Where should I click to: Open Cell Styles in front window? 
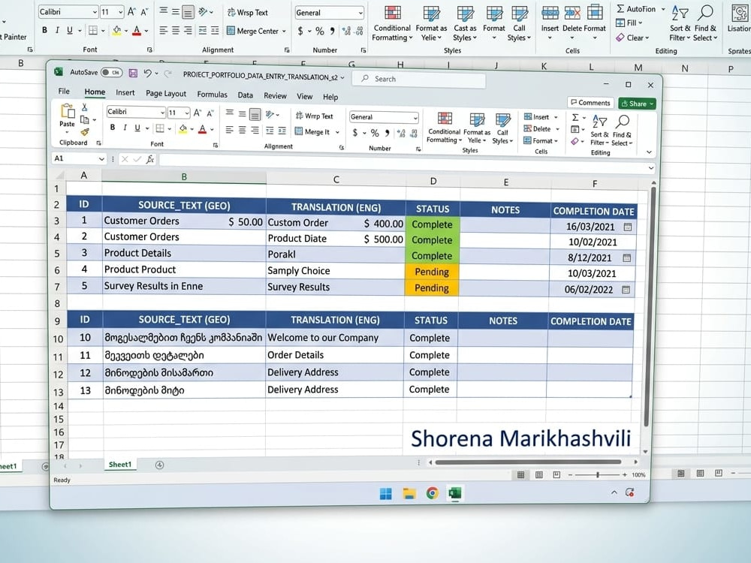[x=502, y=128]
